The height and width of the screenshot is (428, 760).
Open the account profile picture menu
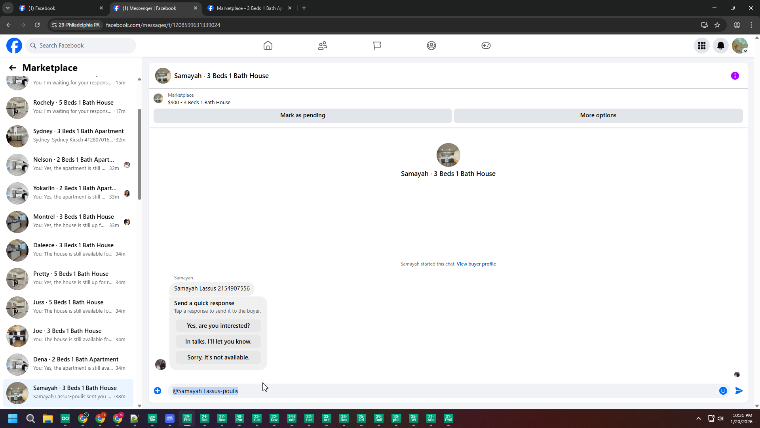(740, 46)
